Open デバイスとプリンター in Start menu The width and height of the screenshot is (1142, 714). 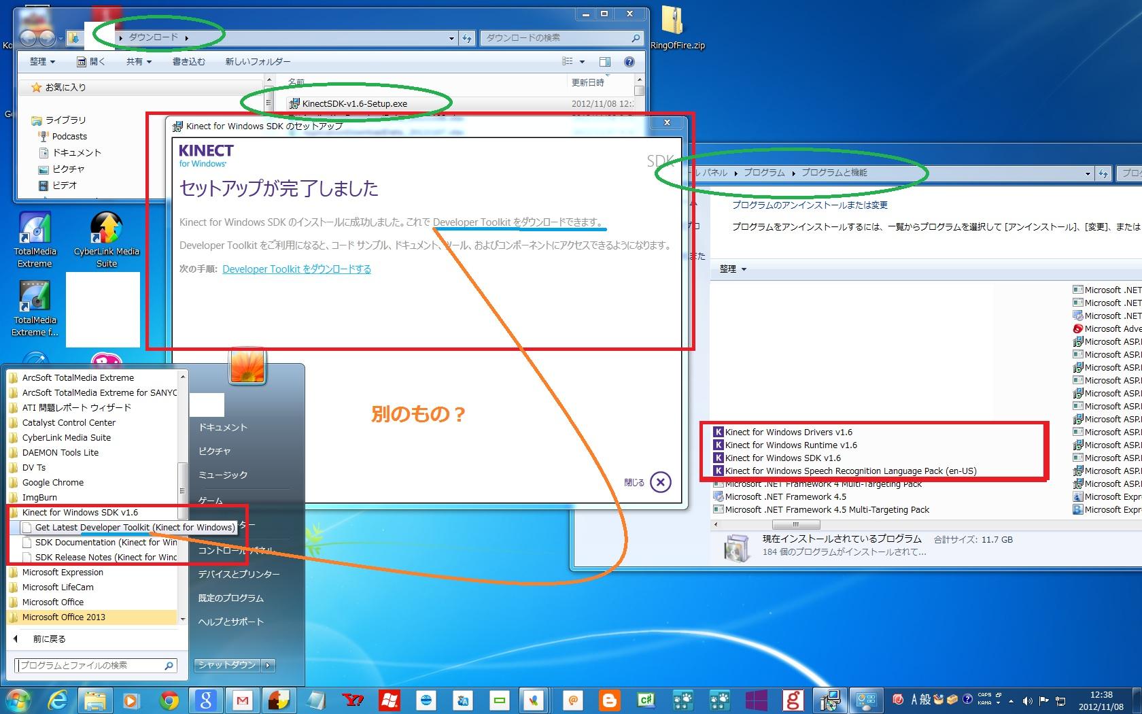click(x=239, y=575)
